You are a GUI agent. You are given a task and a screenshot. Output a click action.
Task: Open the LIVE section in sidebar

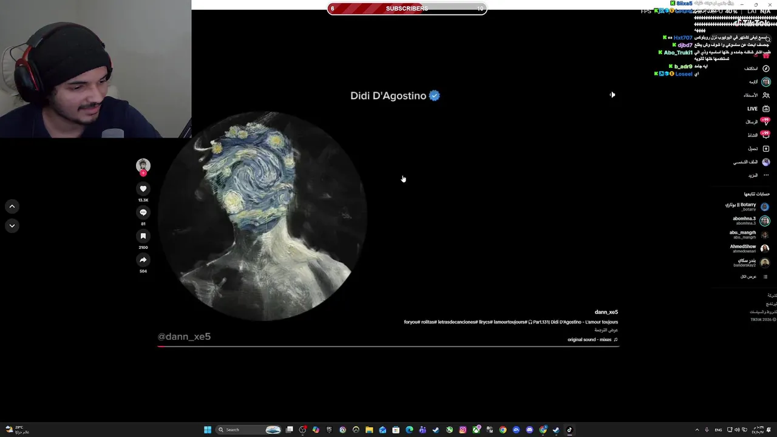click(x=759, y=109)
